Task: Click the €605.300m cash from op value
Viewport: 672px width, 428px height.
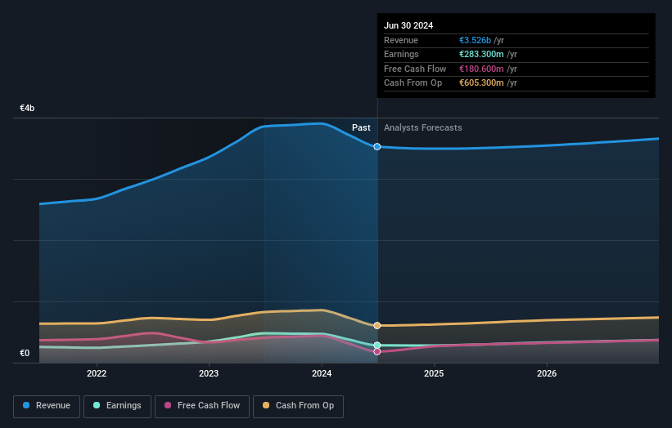Action: tap(481, 83)
